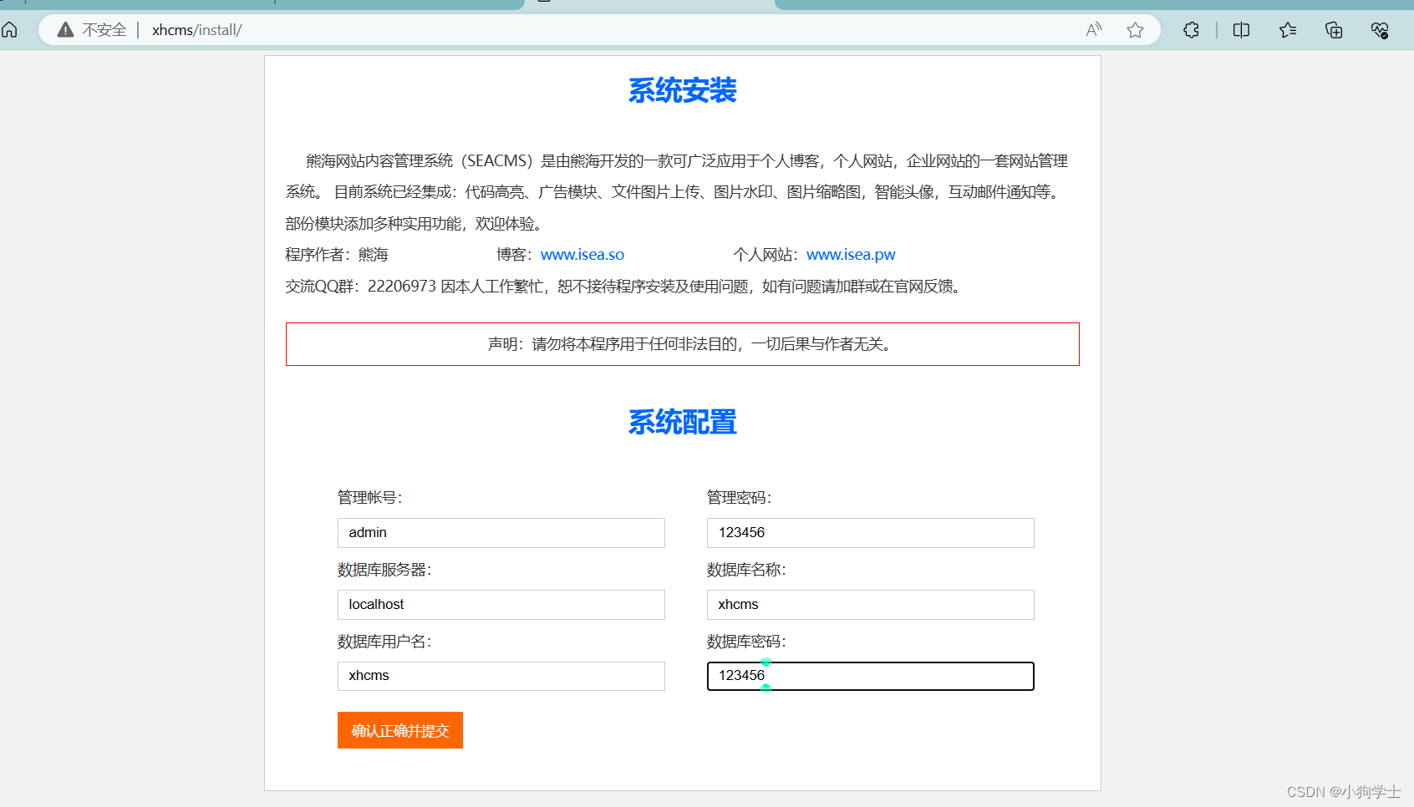1414x807 pixels.
Task: Click the 数据库服务器 field containing localhost
Action: coord(501,605)
